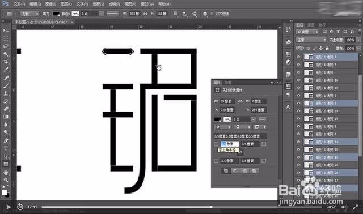Click the combine shapes button in Properties panel
The image size is (363, 214).
point(226,170)
